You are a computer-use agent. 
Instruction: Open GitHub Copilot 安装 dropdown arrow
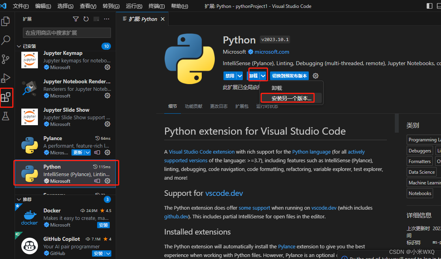click(x=108, y=253)
